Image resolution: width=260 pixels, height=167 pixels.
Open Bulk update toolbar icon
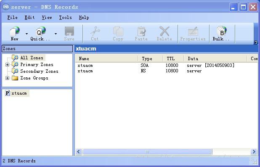click(x=221, y=31)
